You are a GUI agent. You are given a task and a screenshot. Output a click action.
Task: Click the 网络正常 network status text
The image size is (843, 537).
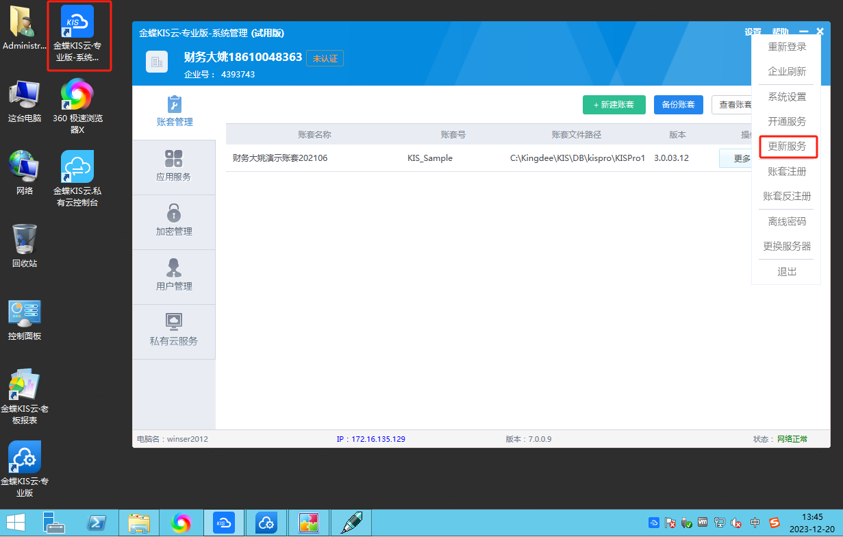pos(792,439)
